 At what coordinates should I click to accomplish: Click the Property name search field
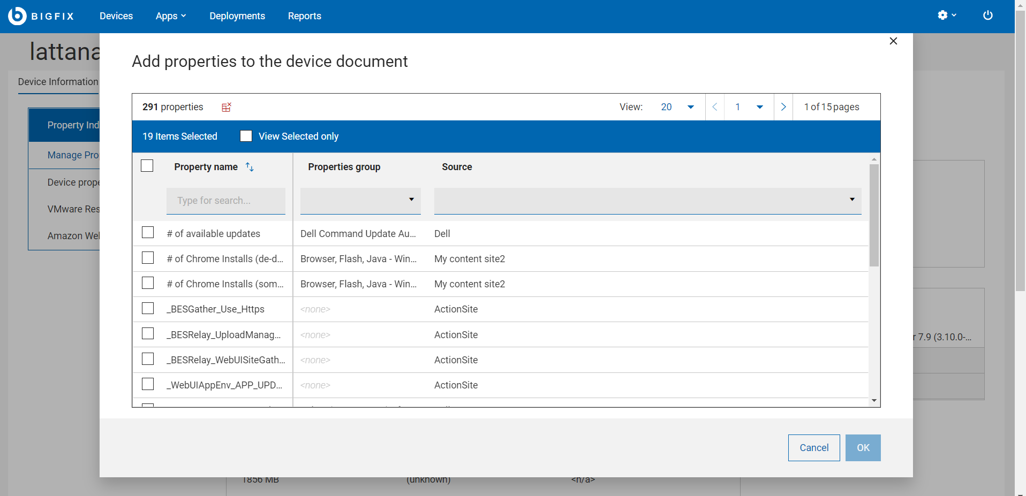click(225, 201)
